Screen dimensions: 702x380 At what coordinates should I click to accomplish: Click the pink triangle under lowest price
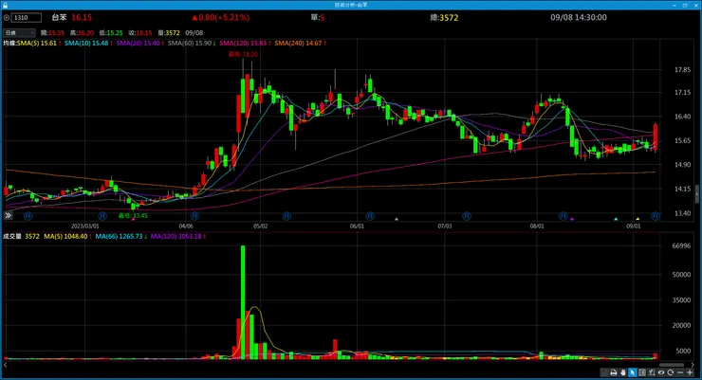tap(133, 219)
